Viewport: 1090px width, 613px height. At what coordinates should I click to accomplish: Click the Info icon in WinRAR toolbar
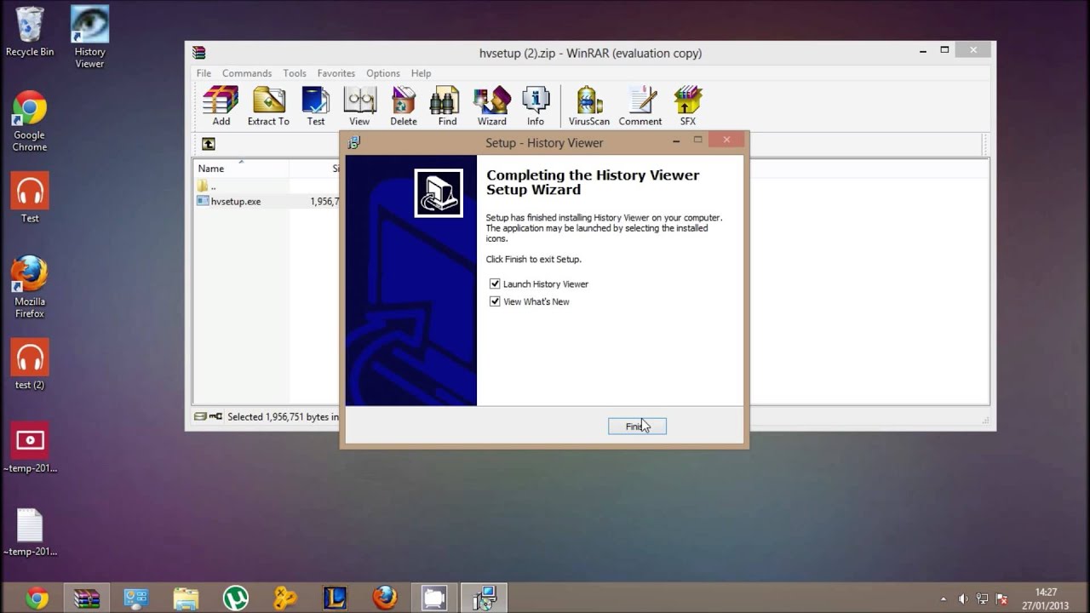(x=536, y=106)
